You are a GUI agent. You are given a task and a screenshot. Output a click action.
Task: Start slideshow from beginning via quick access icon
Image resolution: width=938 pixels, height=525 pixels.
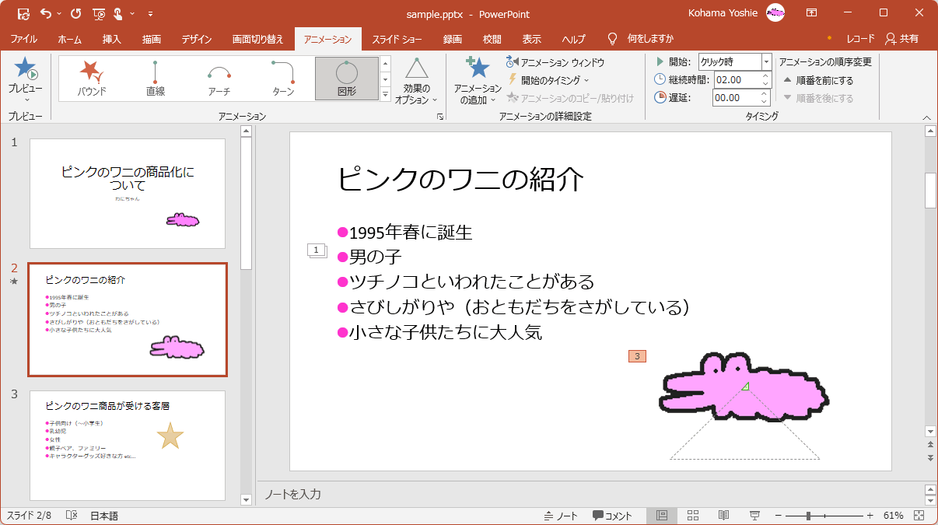[99, 13]
